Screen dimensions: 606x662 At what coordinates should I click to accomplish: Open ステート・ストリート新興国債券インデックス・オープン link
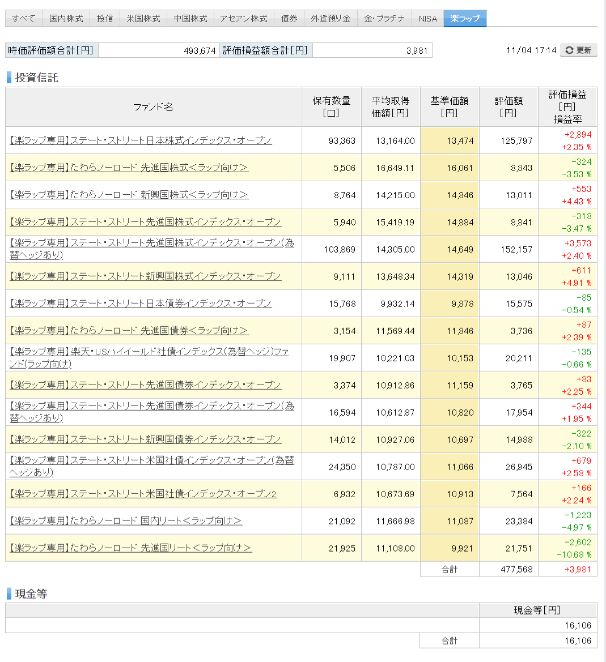pyautogui.click(x=145, y=439)
